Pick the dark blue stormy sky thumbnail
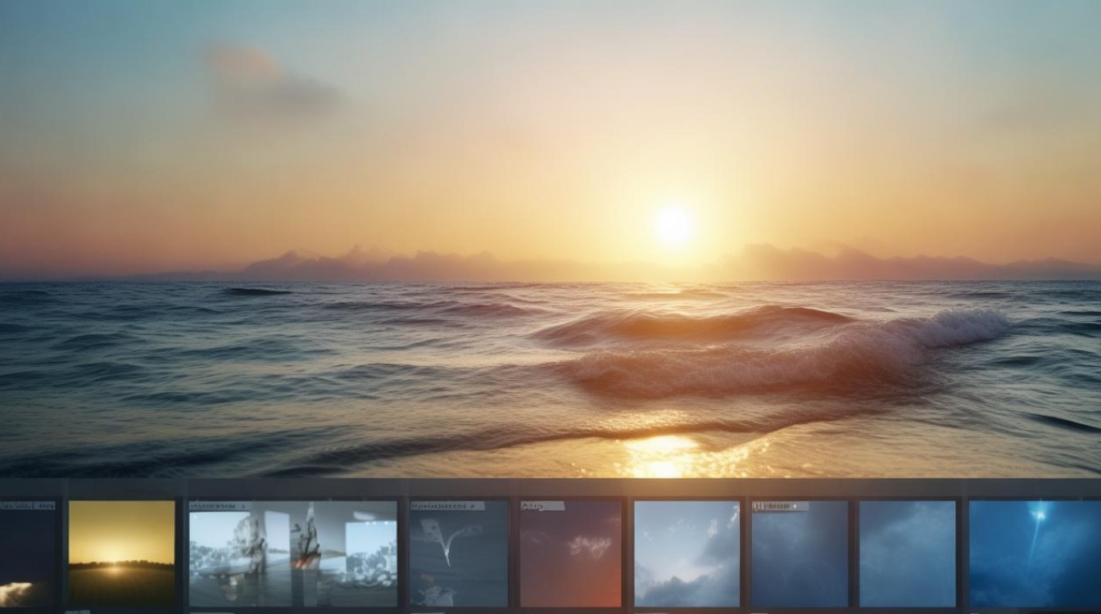Screen dimensions: 1101x614 [800, 558]
